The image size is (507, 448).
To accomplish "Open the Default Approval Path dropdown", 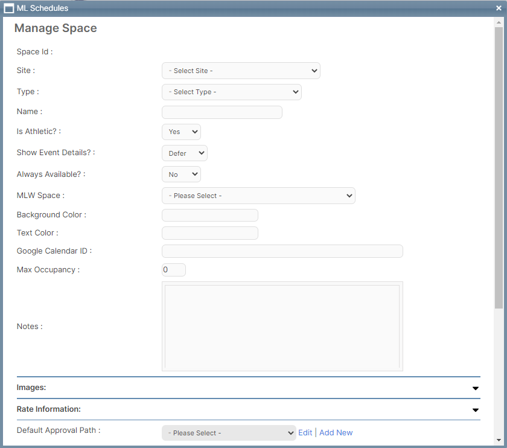I will coord(229,433).
